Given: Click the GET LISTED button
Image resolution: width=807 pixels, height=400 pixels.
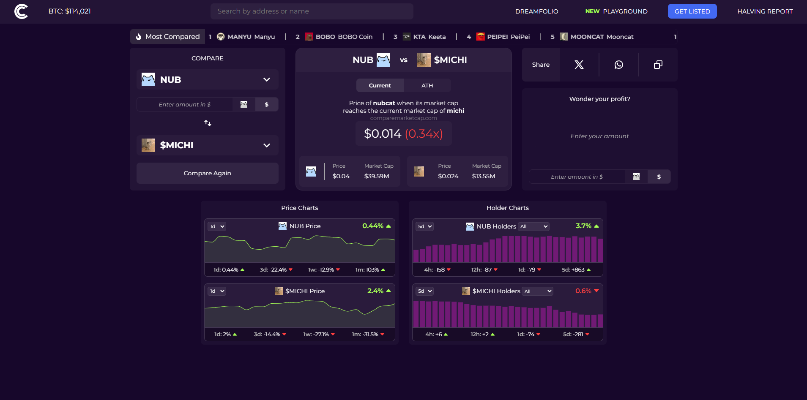Looking at the screenshot, I should pos(692,11).
